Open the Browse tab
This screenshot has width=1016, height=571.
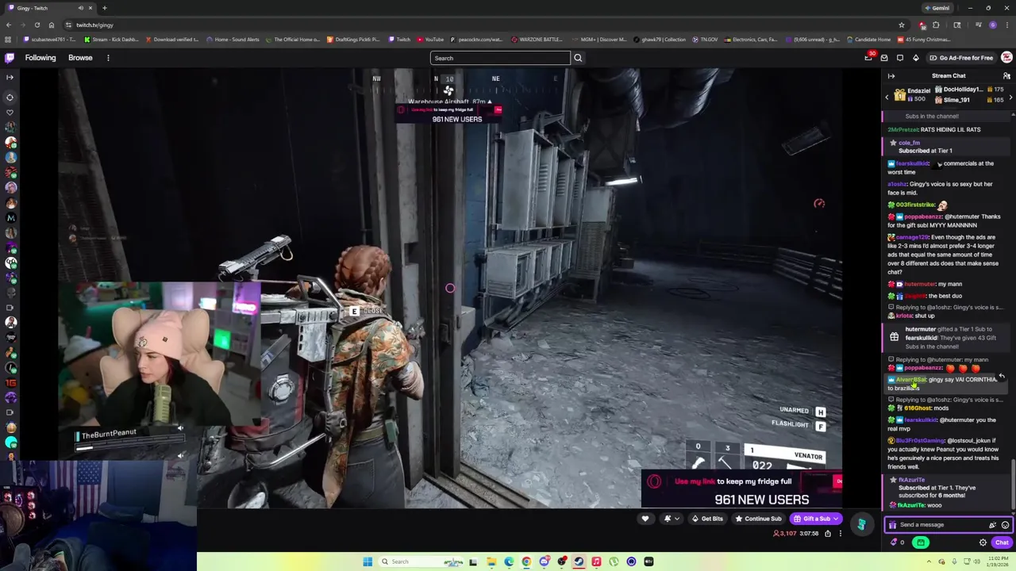pos(80,58)
